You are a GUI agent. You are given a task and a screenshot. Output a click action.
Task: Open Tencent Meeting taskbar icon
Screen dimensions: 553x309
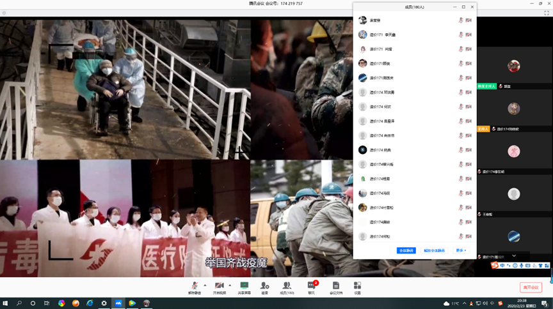118,303
